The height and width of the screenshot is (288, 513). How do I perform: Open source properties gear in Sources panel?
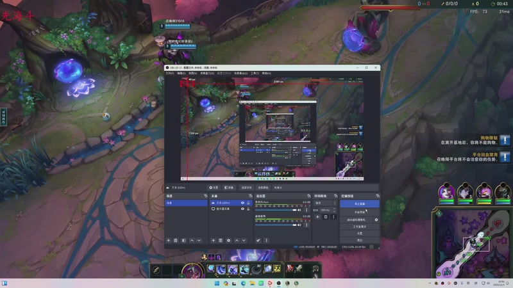point(228,240)
